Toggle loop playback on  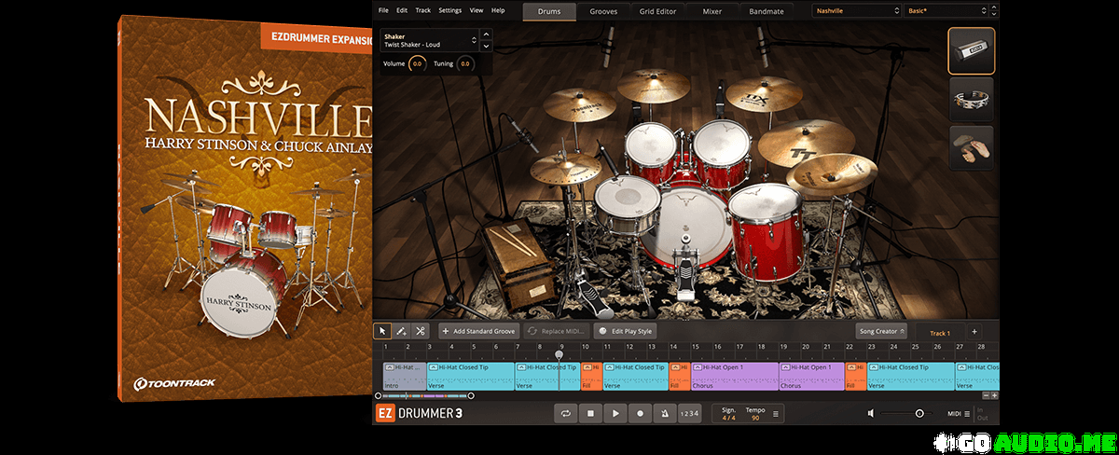[x=565, y=413]
